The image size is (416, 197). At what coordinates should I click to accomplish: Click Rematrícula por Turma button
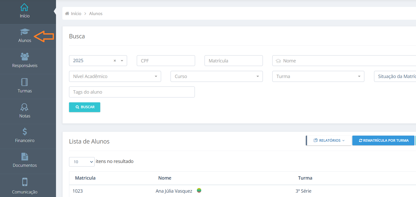point(383,140)
